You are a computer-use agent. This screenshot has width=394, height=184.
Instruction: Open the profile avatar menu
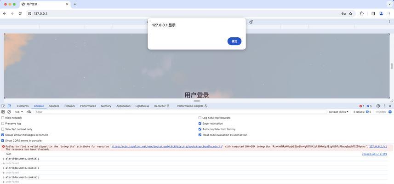(381, 14)
